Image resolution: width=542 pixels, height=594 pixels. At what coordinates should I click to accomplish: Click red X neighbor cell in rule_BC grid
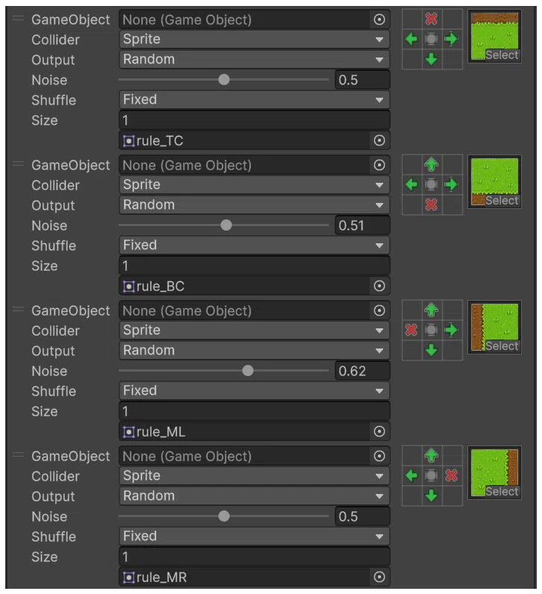(x=431, y=204)
